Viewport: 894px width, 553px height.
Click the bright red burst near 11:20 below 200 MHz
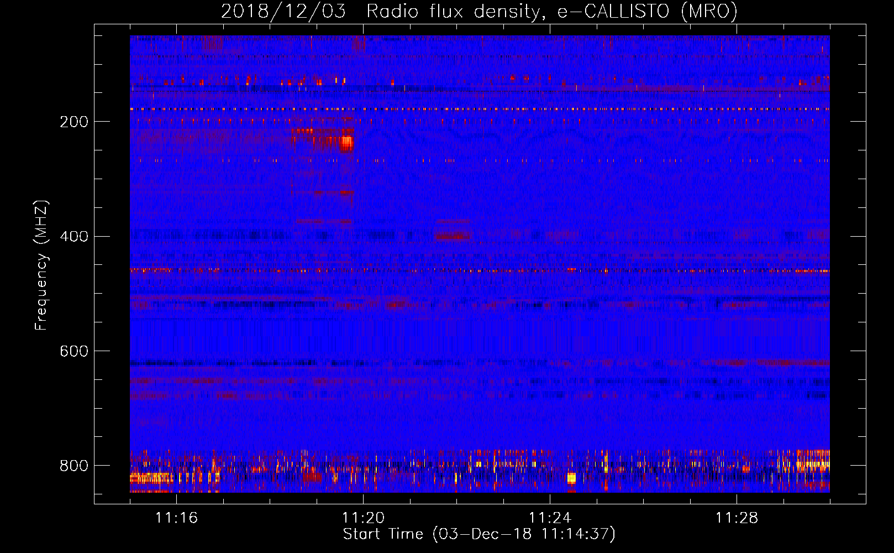[346, 143]
